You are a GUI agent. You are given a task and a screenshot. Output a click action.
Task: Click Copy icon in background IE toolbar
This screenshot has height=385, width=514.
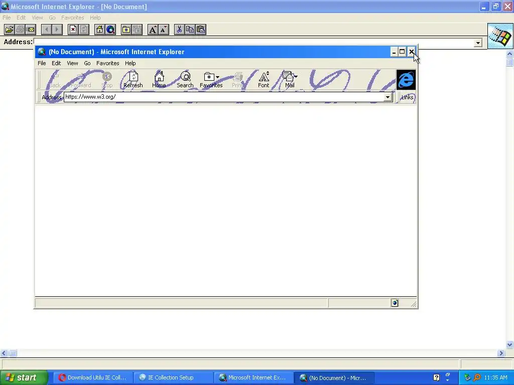(190, 30)
